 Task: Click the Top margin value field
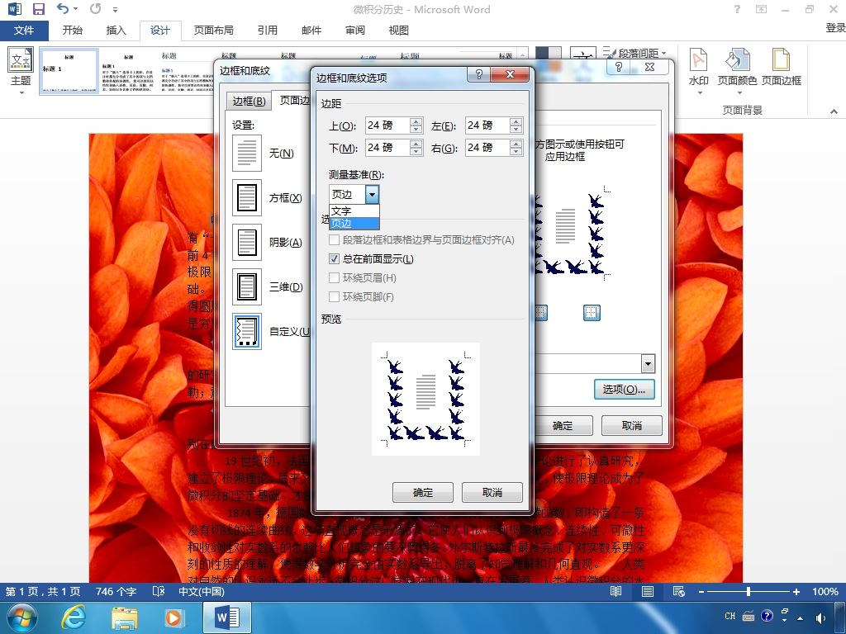click(x=387, y=125)
